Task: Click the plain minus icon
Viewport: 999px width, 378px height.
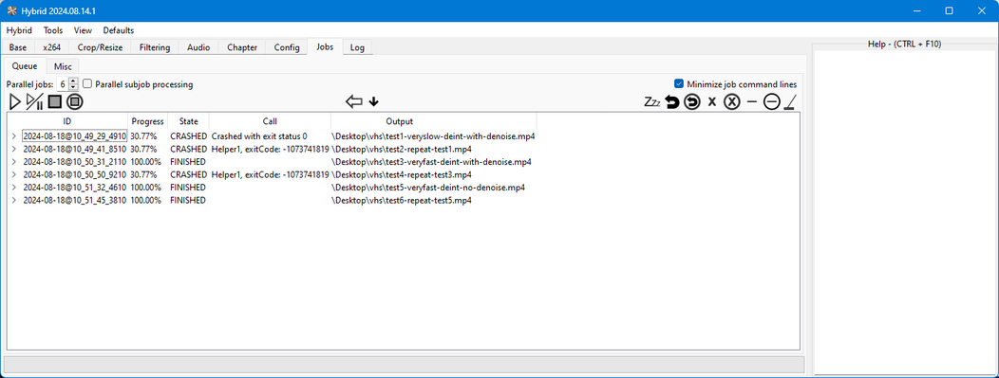Action: 752,101
